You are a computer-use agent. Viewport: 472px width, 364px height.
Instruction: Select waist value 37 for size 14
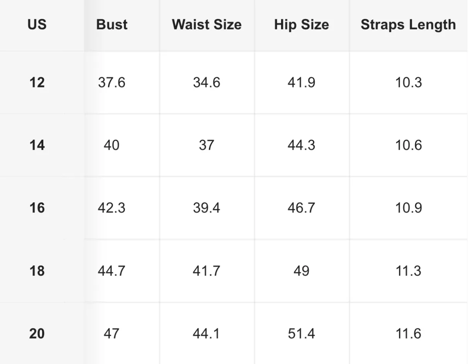pos(206,145)
